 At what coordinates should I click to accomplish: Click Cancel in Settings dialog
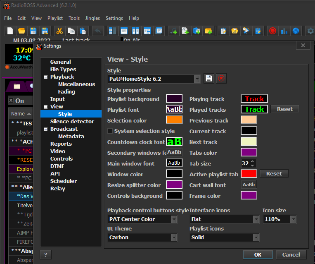291,255
